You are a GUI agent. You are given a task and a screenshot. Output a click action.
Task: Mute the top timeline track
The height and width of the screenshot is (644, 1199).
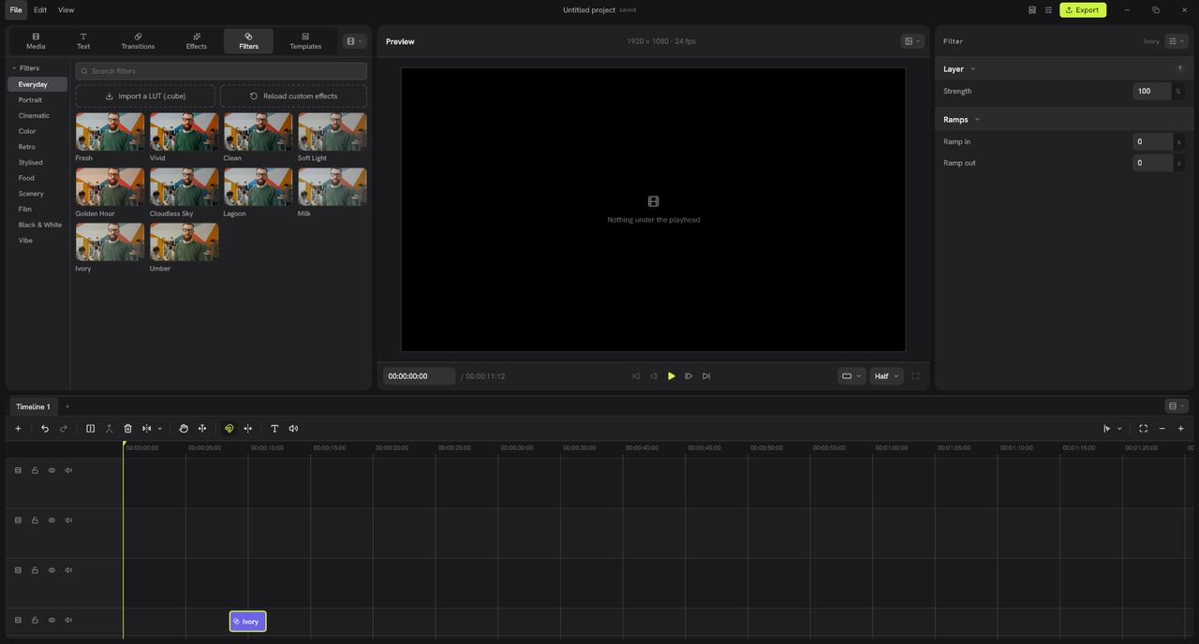point(68,471)
